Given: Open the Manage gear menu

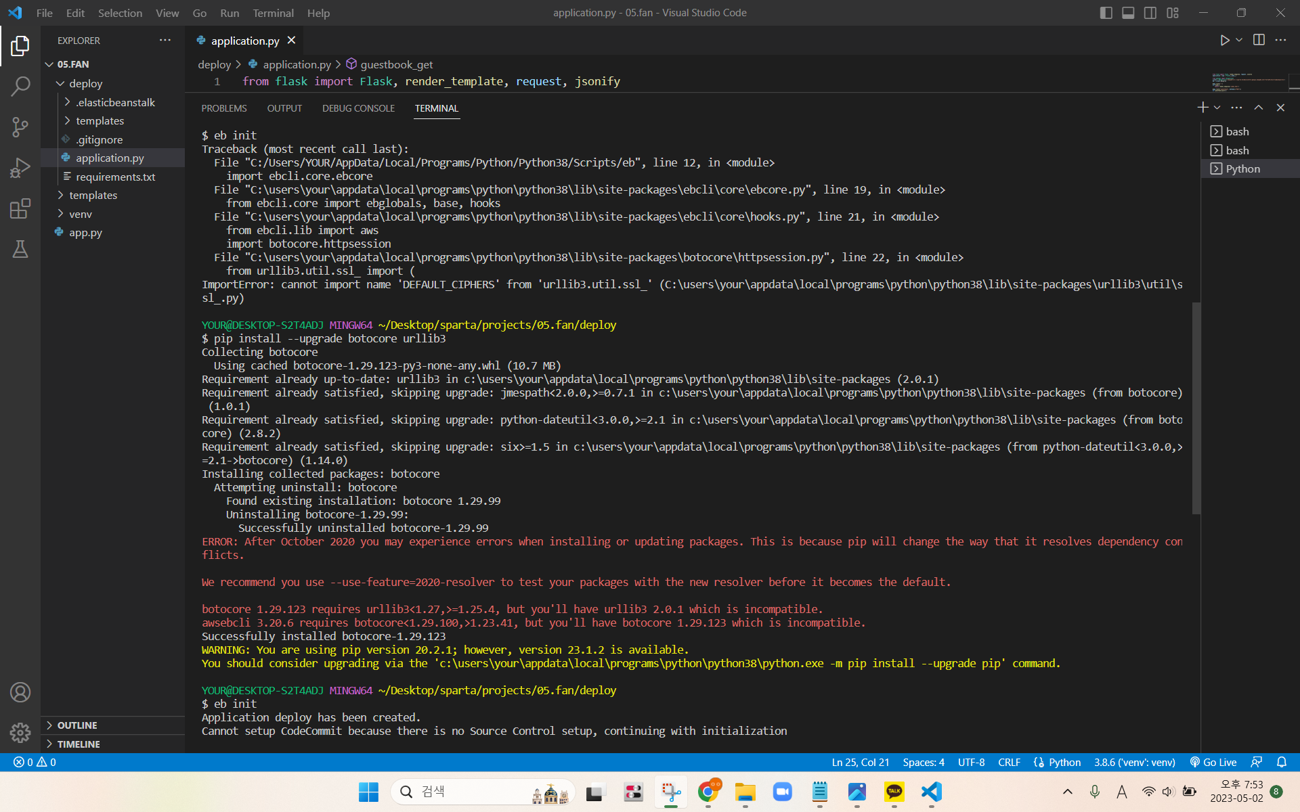Looking at the screenshot, I should pos(20,732).
